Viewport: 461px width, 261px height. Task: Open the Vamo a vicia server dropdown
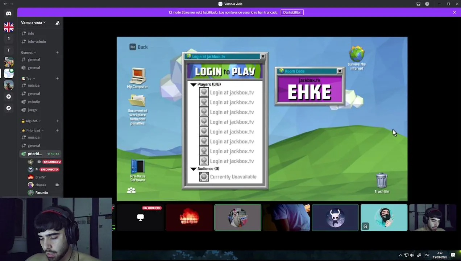[x=33, y=22]
